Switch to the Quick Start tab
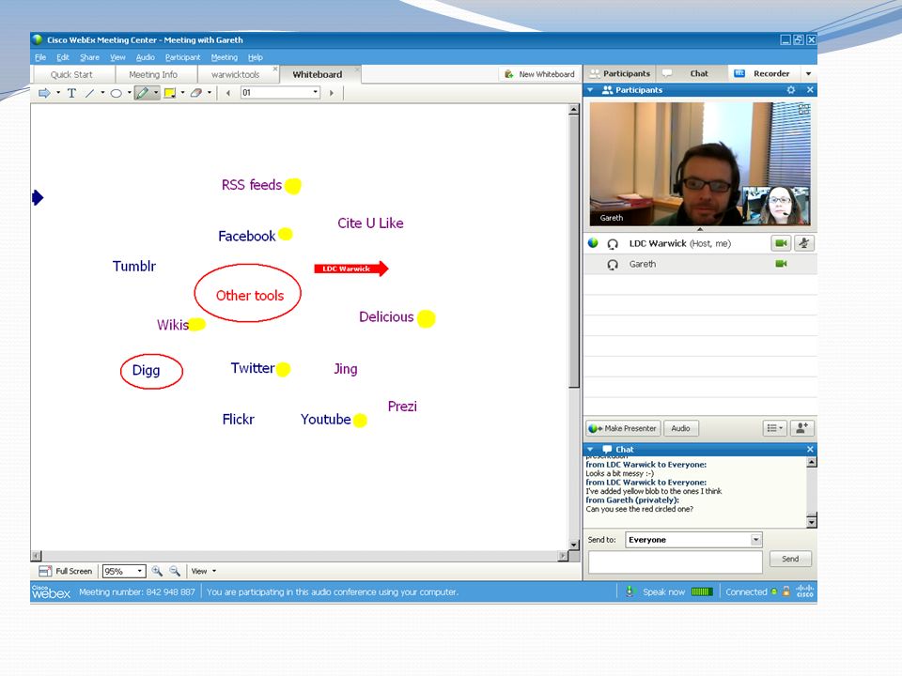The height and width of the screenshot is (676, 902). pyautogui.click(x=71, y=75)
